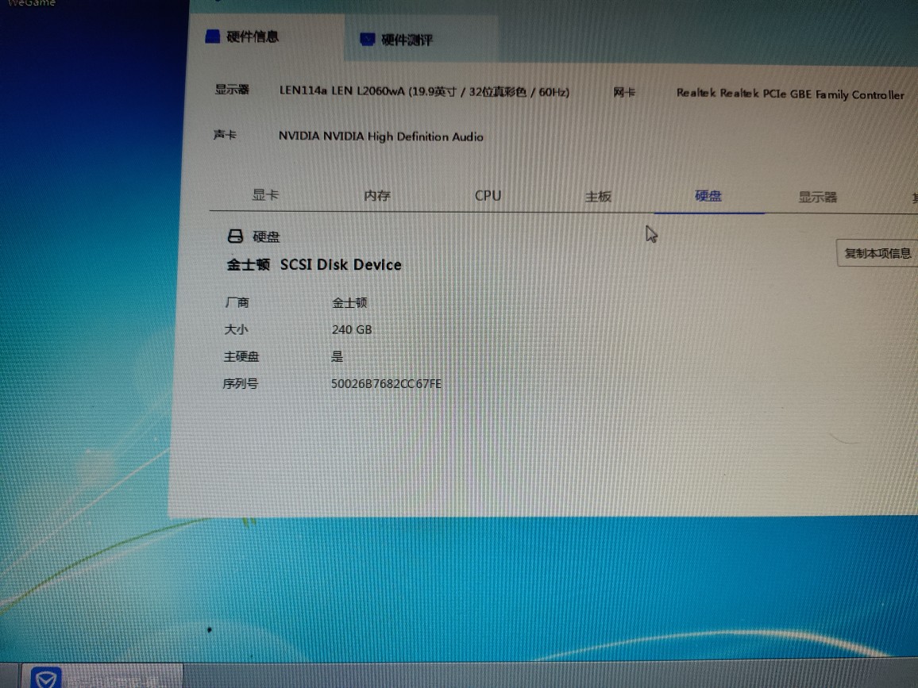This screenshot has width=918, height=688.
Task: Click the 硬件测评 tab icon
Action: [367, 40]
